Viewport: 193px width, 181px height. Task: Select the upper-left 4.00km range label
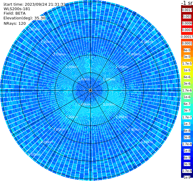(x=47, y=42)
